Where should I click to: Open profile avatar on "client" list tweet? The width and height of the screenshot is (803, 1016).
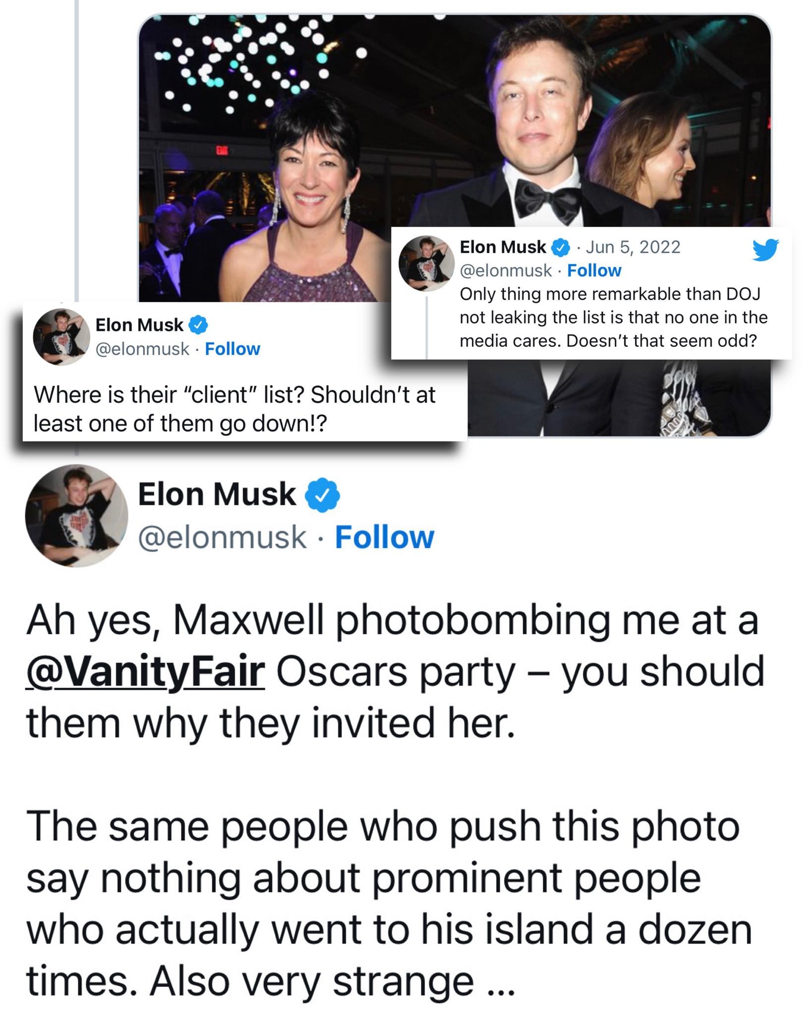coord(61,337)
